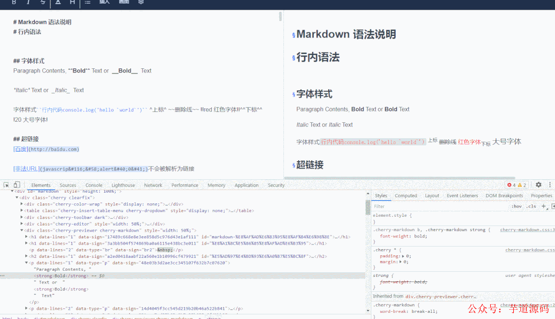Image resolution: width=555 pixels, height=319 pixels.
Task: Expand the cherry-insert-table-menu table node
Action: coord(22,211)
